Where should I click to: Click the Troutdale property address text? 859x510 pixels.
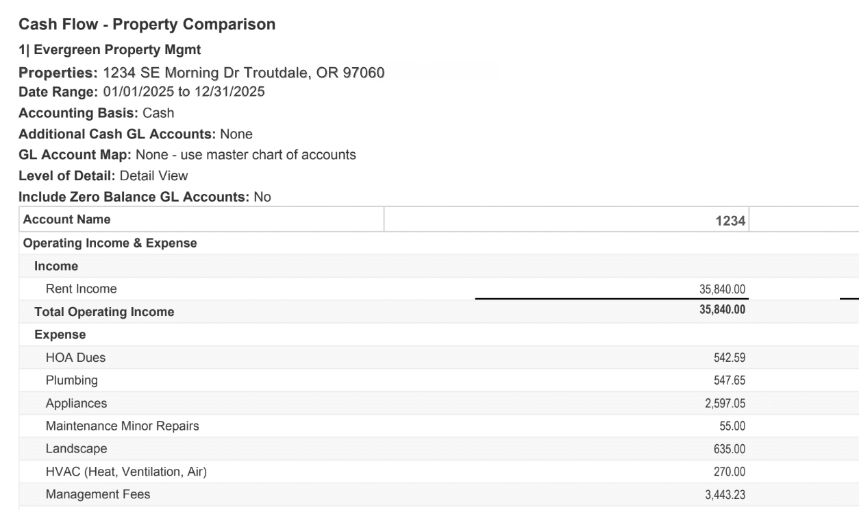click(x=243, y=73)
